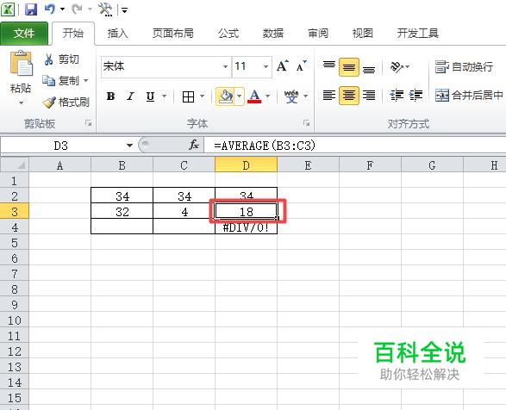This screenshot has width=506, height=410.
Task: Select column B header
Action: click(x=122, y=165)
